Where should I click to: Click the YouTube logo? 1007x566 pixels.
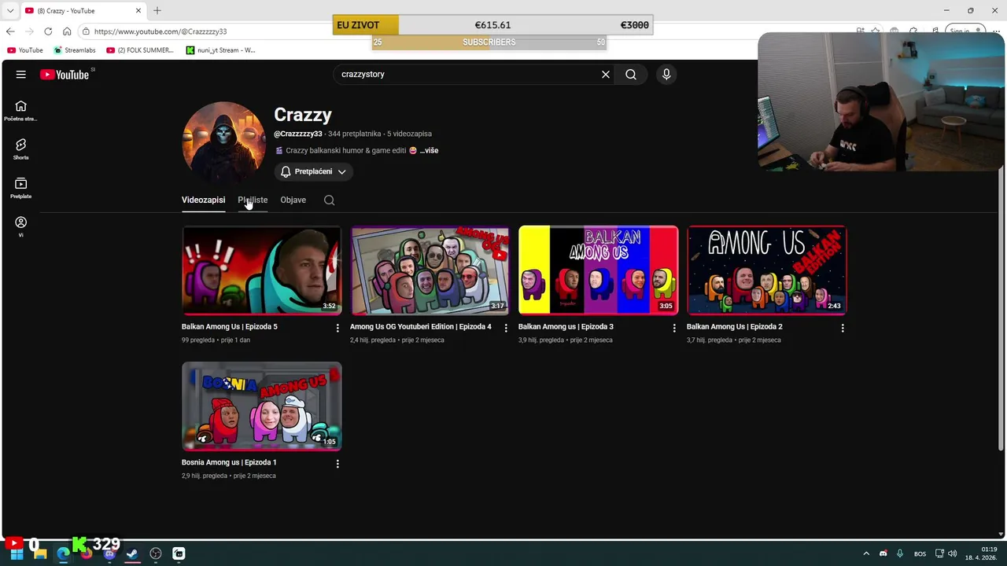(x=65, y=75)
